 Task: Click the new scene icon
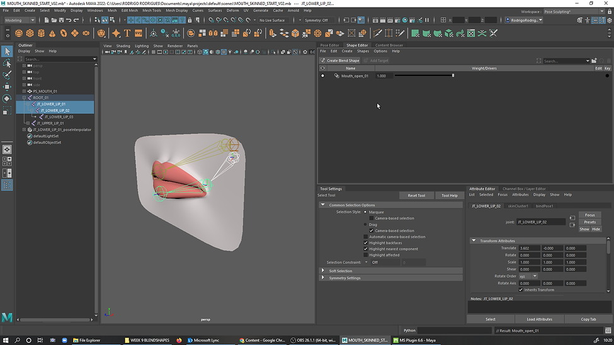(x=47, y=20)
